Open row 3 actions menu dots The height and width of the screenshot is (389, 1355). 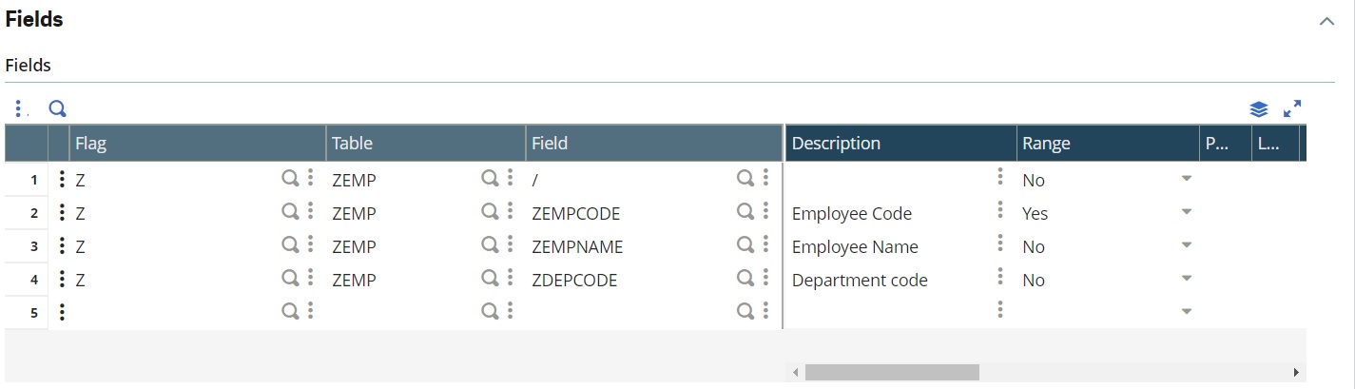point(62,246)
